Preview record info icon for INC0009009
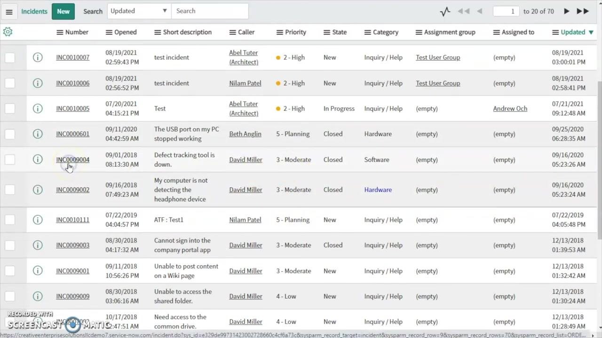Viewport: 602px width, 338px height. point(38,296)
